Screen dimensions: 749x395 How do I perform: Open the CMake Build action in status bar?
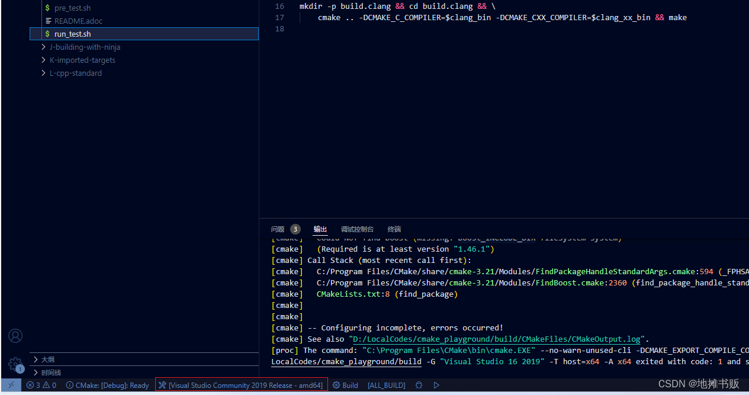[345, 385]
